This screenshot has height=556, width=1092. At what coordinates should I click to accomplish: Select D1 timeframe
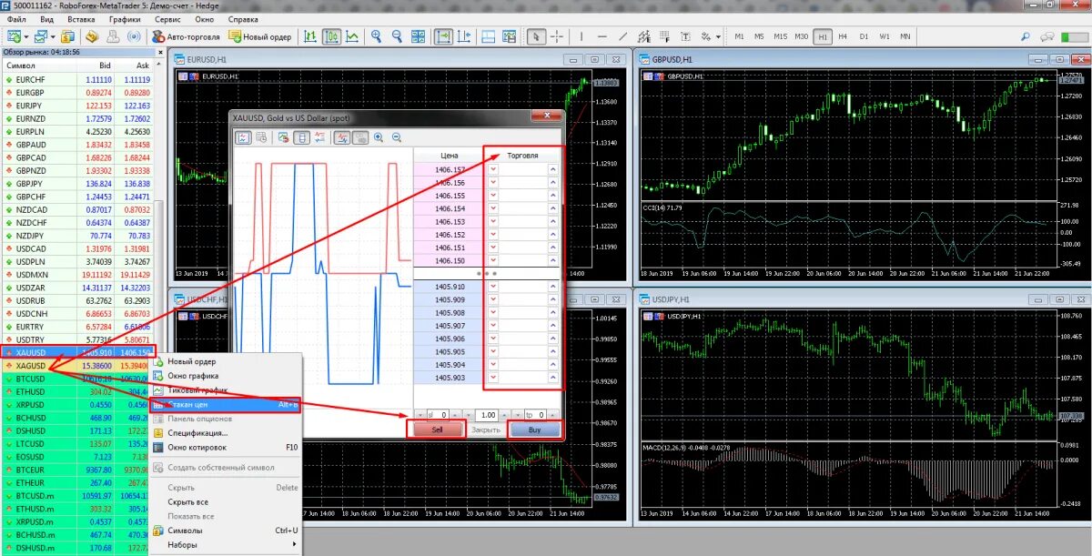click(x=864, y=36)
